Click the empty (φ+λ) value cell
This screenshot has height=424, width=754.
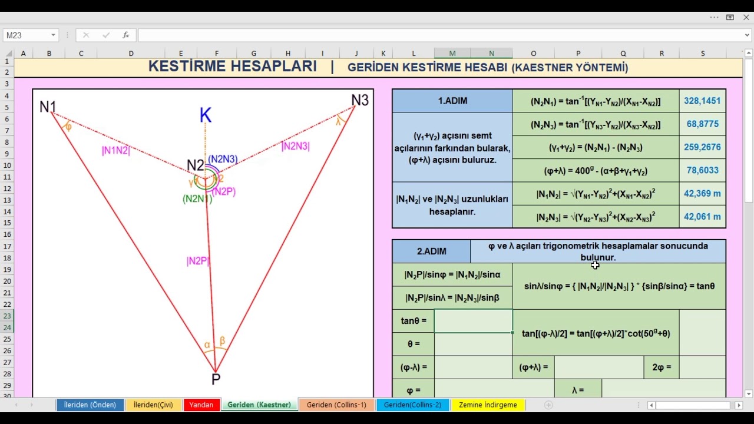[598, 367]
